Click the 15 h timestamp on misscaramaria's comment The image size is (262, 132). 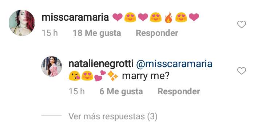click(x=49, y=33)
